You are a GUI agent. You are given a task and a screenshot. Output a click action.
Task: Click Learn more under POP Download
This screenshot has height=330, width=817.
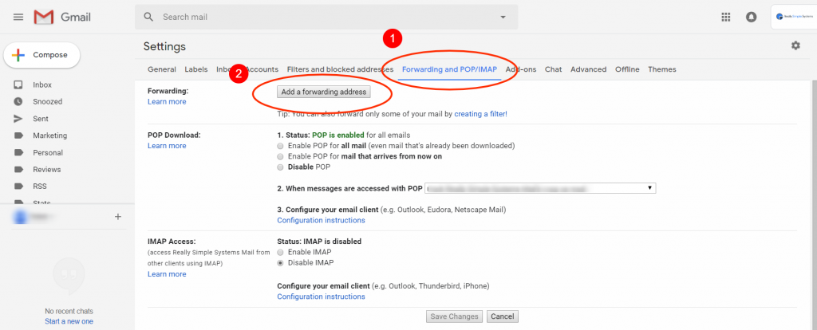[x=167, y=146]
